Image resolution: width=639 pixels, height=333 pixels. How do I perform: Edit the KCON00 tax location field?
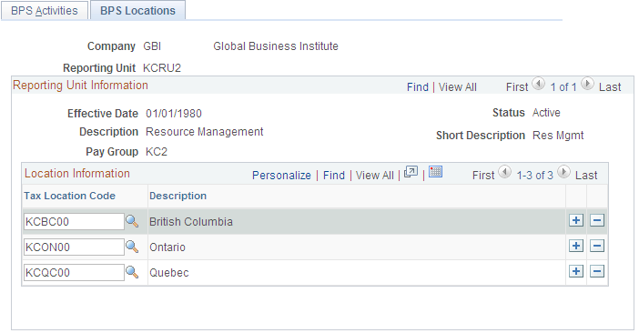tap(74, 247)
